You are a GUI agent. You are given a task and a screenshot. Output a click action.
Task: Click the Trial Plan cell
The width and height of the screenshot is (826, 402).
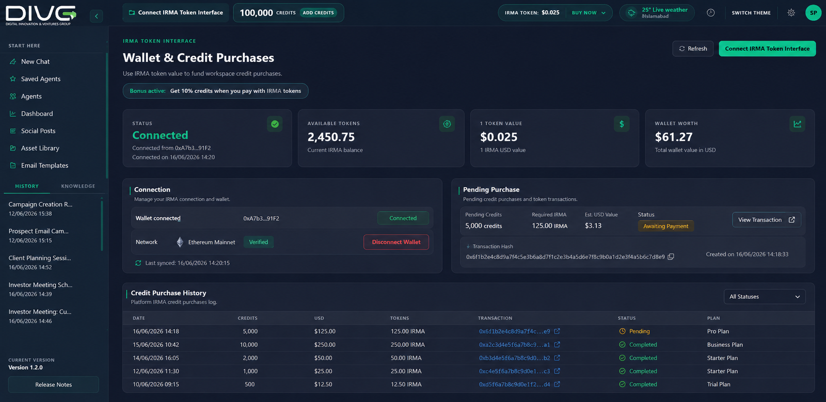719,384
